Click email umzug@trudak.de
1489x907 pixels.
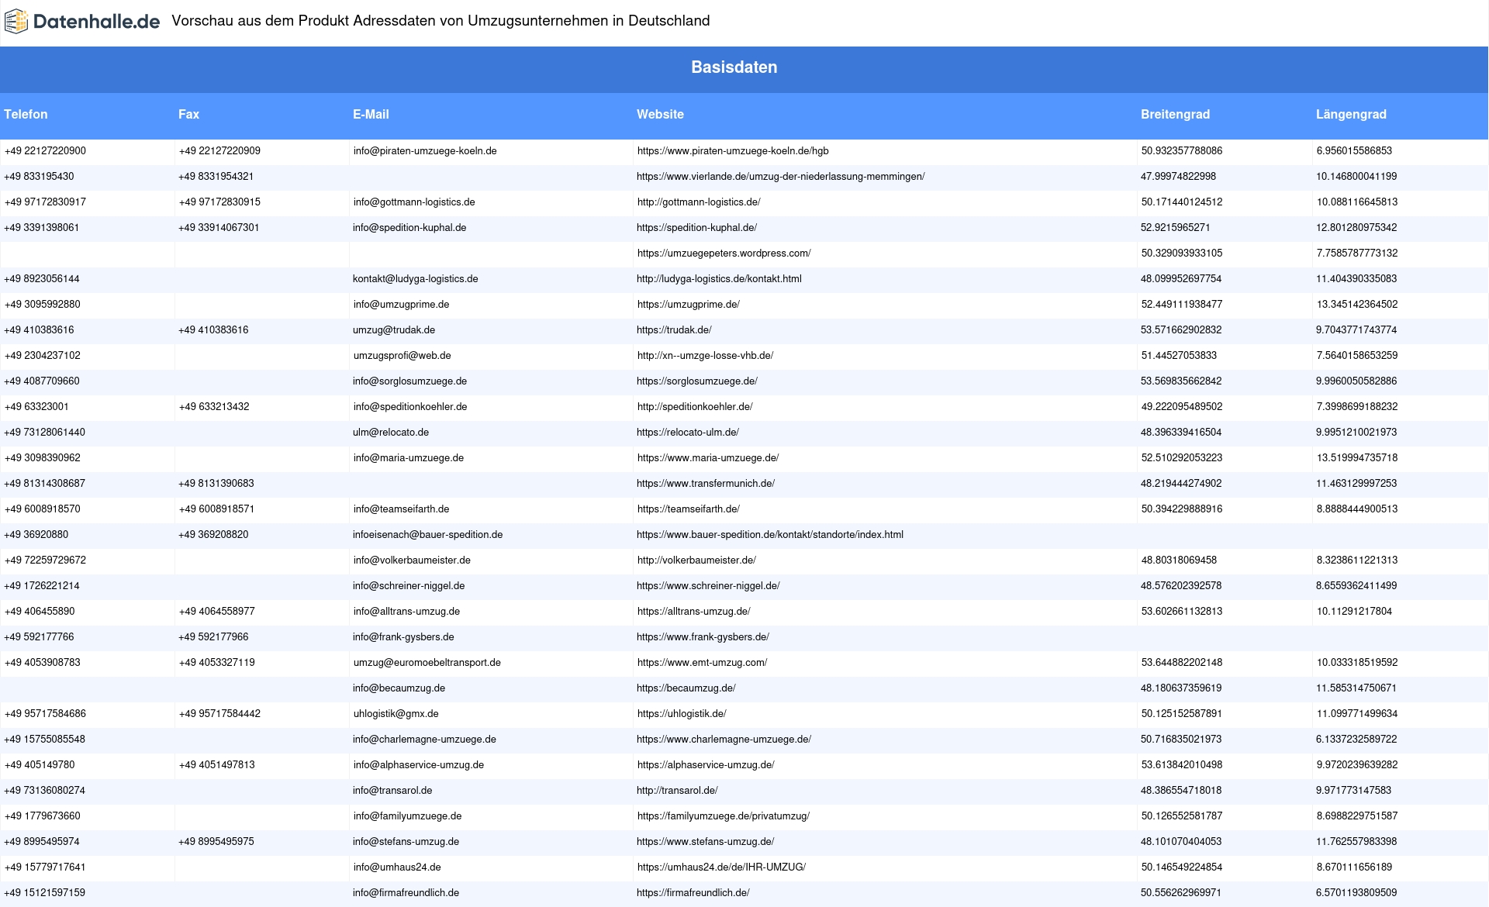pyautogui.click(x=394, y=330)
